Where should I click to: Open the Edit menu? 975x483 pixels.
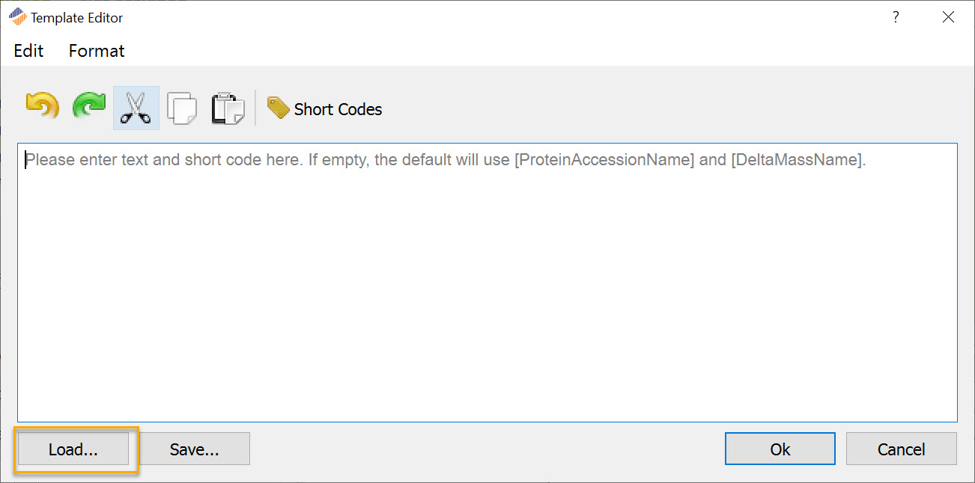point(28,51)
